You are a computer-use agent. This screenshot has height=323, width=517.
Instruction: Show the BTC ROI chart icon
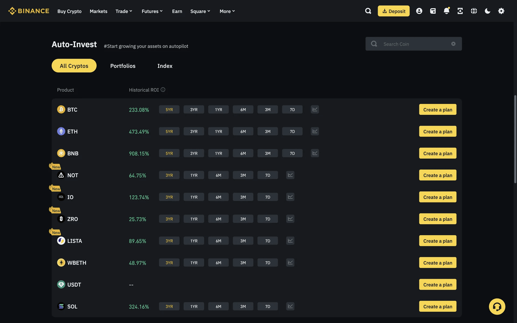click(315, 110)
